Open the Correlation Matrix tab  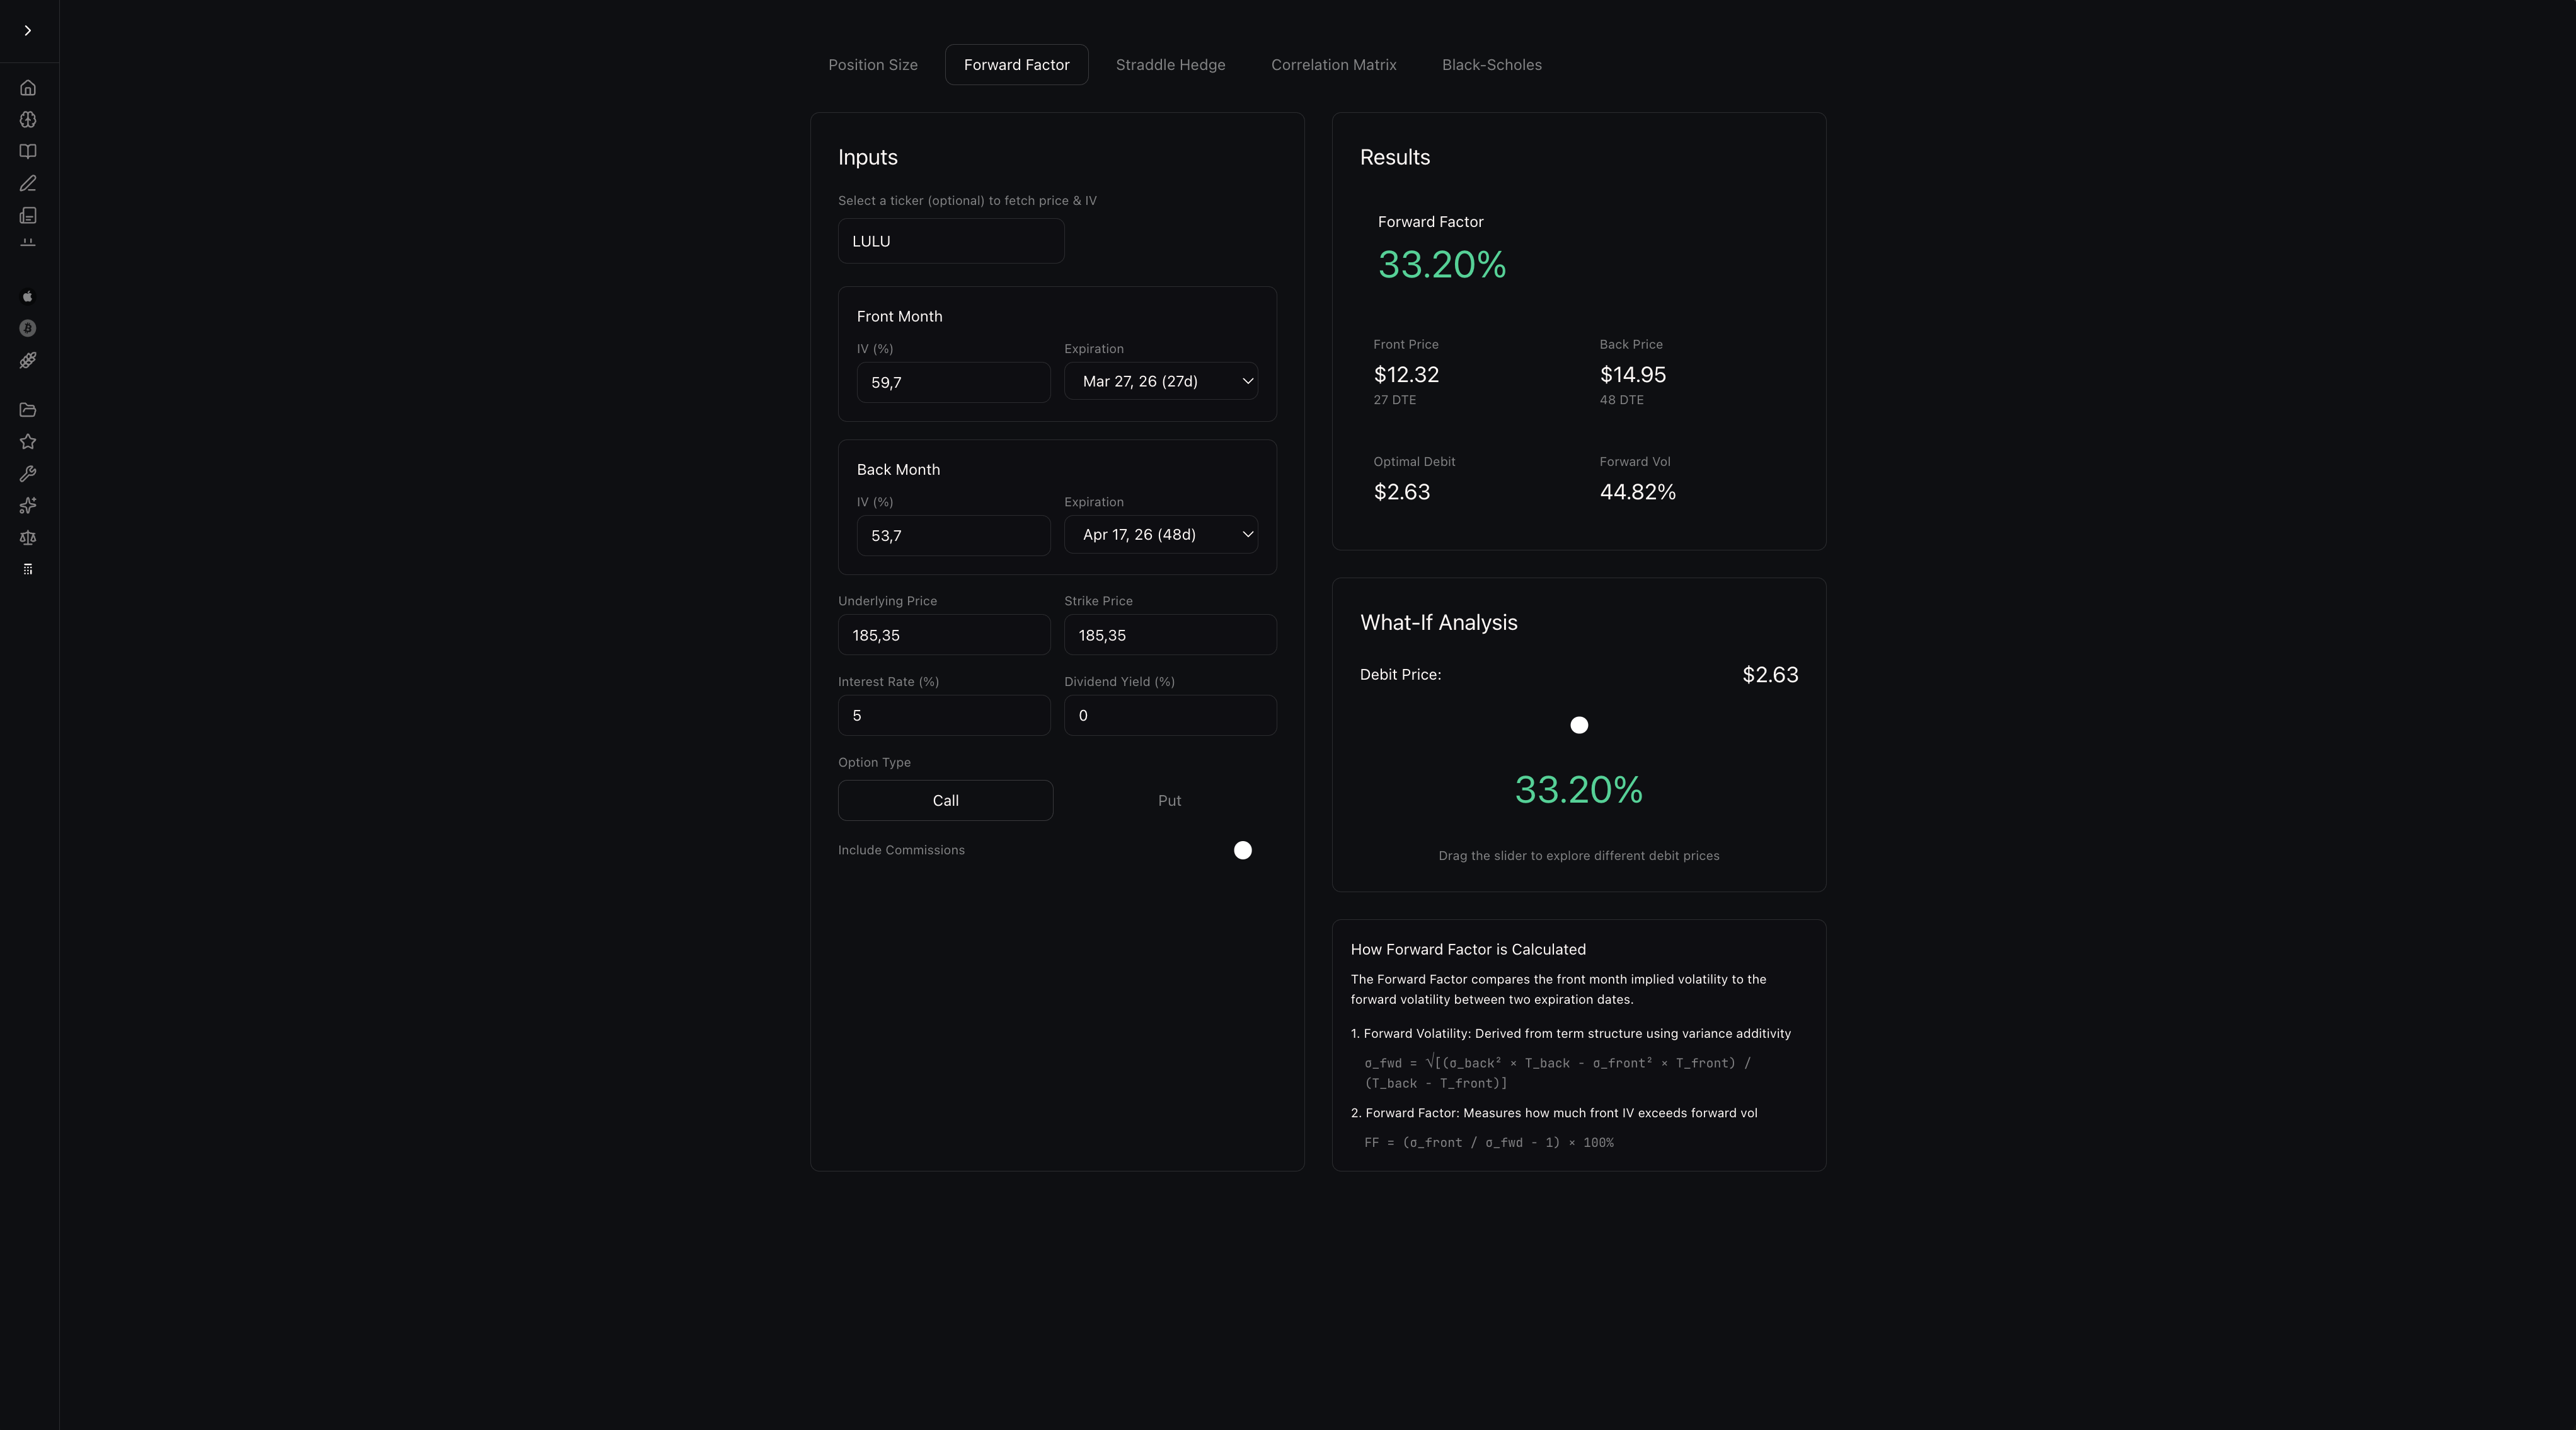[1333, 65]
